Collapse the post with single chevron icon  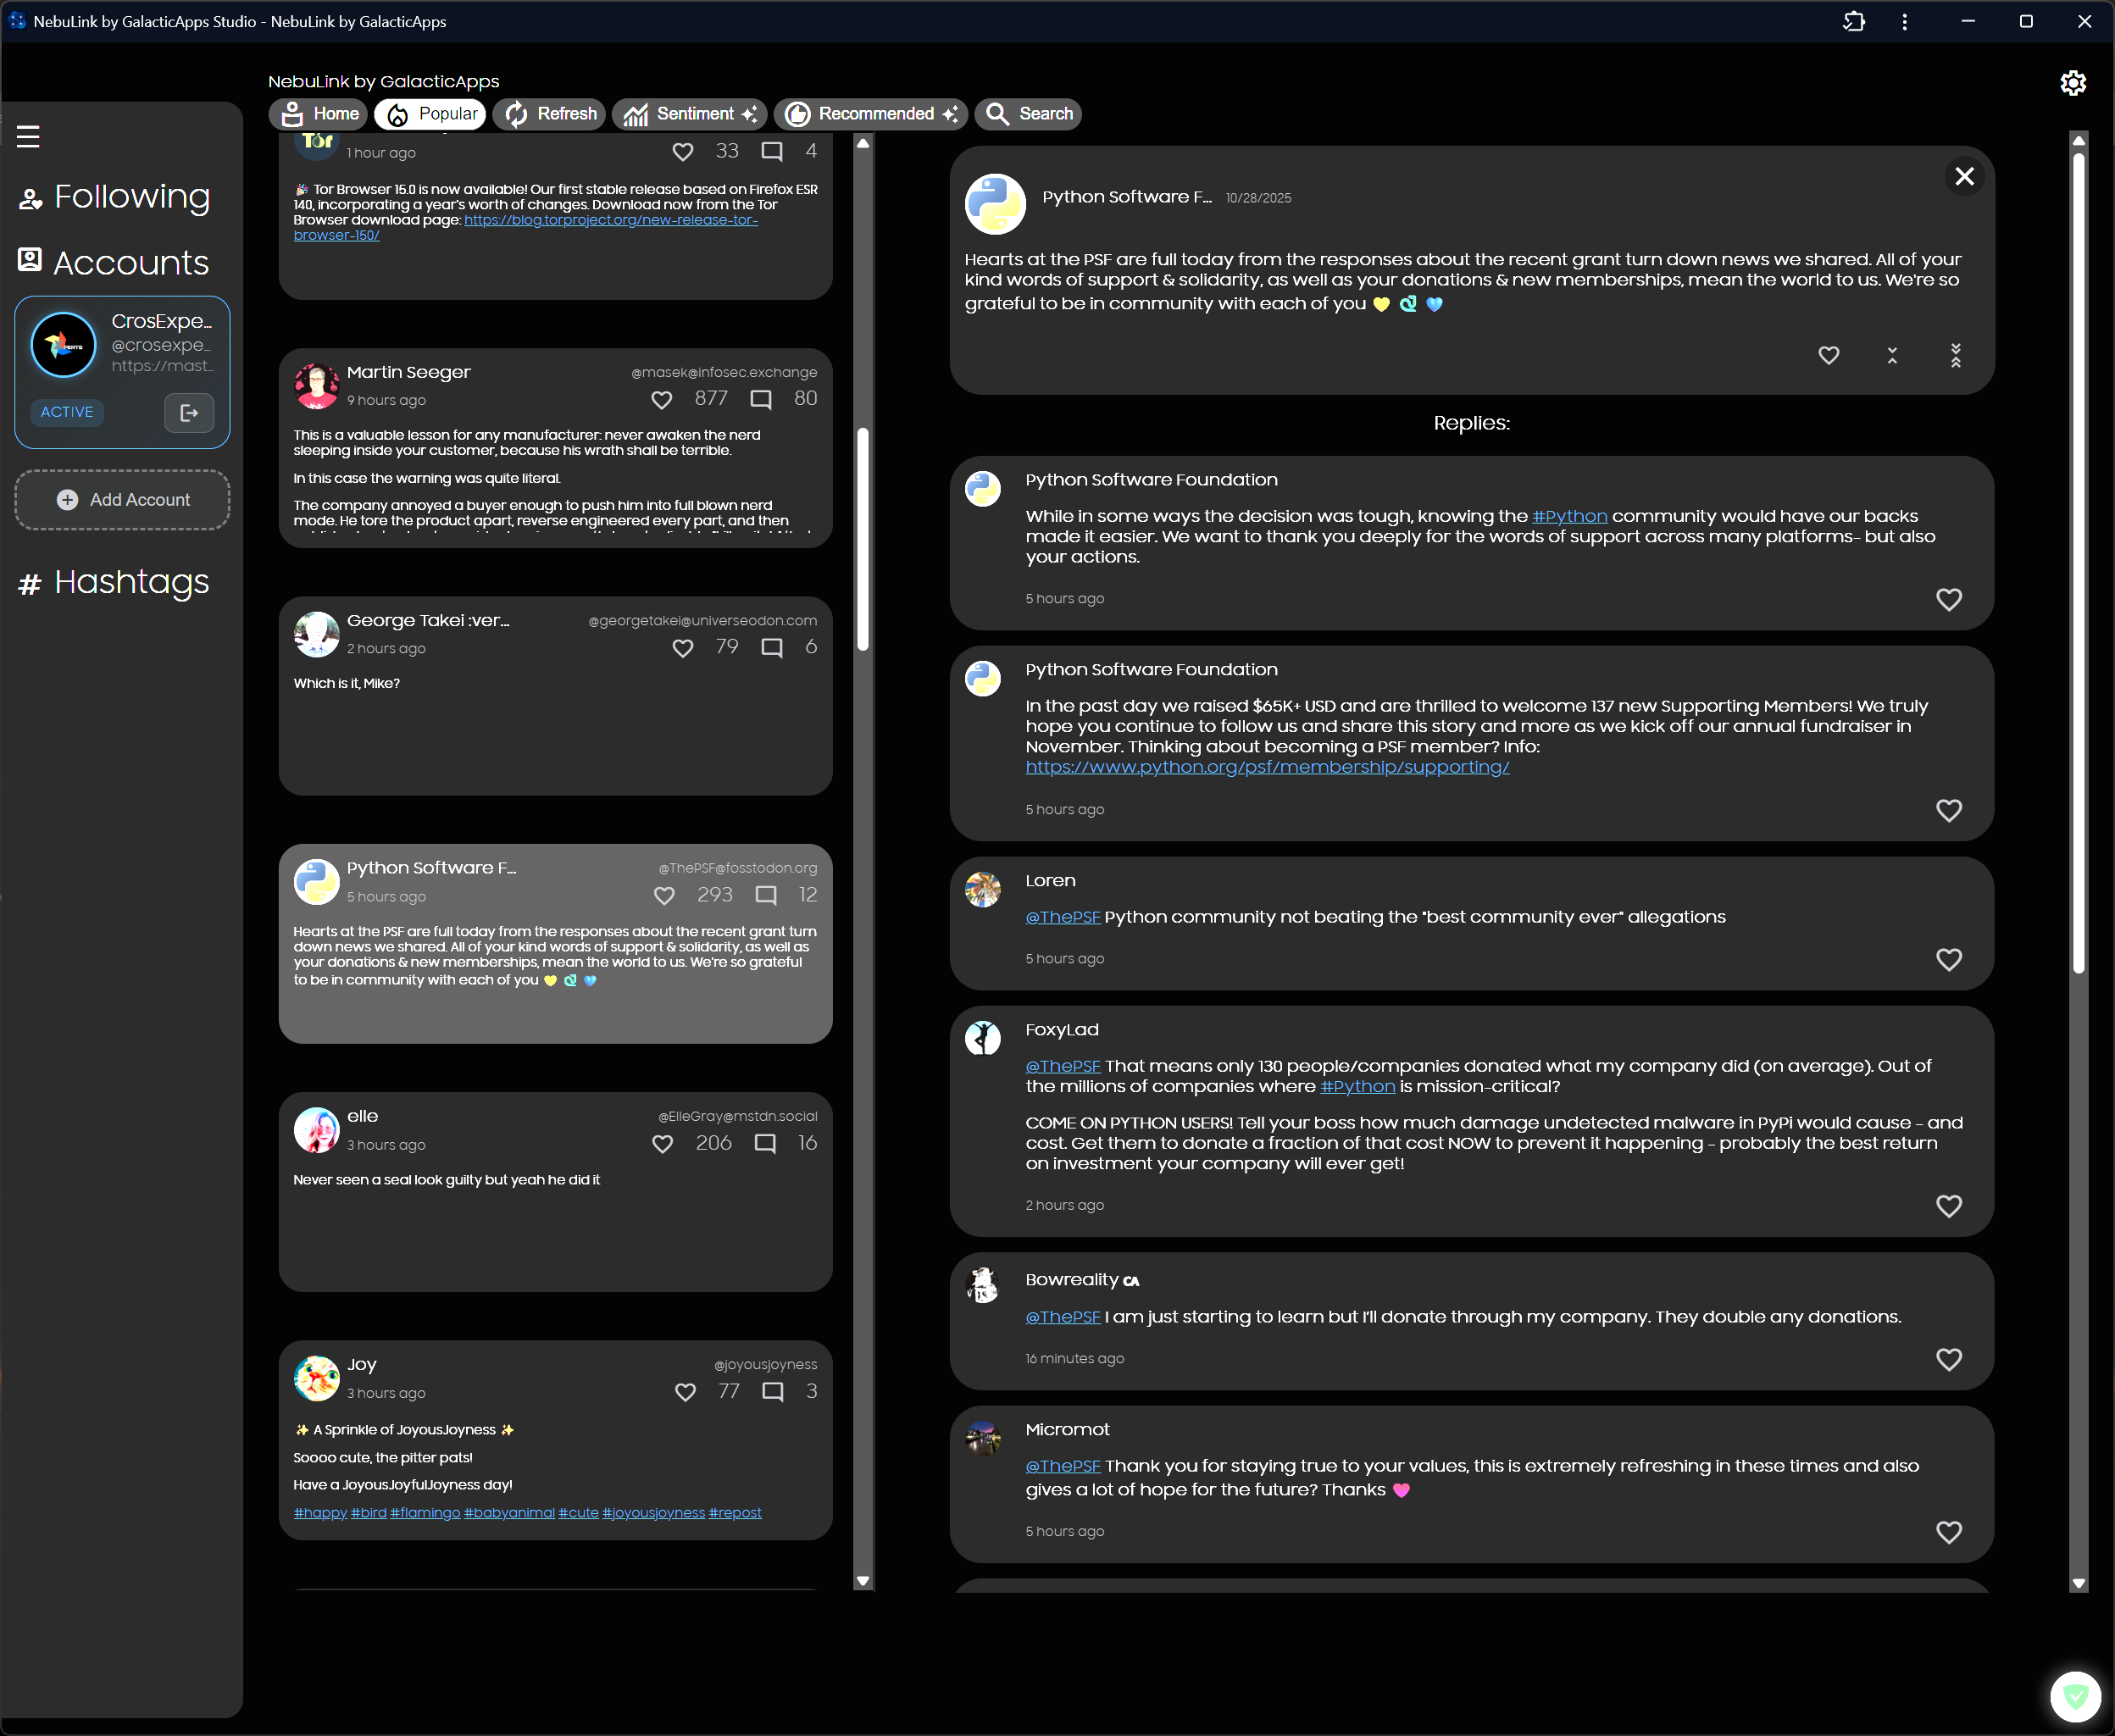(1892, 355)
